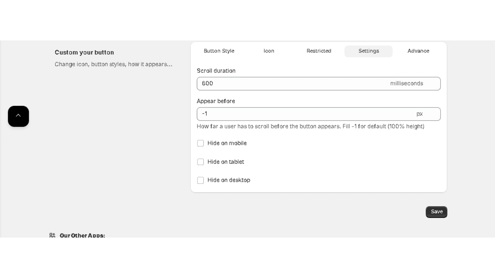This screenshot has width=495, height=278.
Task: Click the px unit suffix
Action: click(420, 114)
